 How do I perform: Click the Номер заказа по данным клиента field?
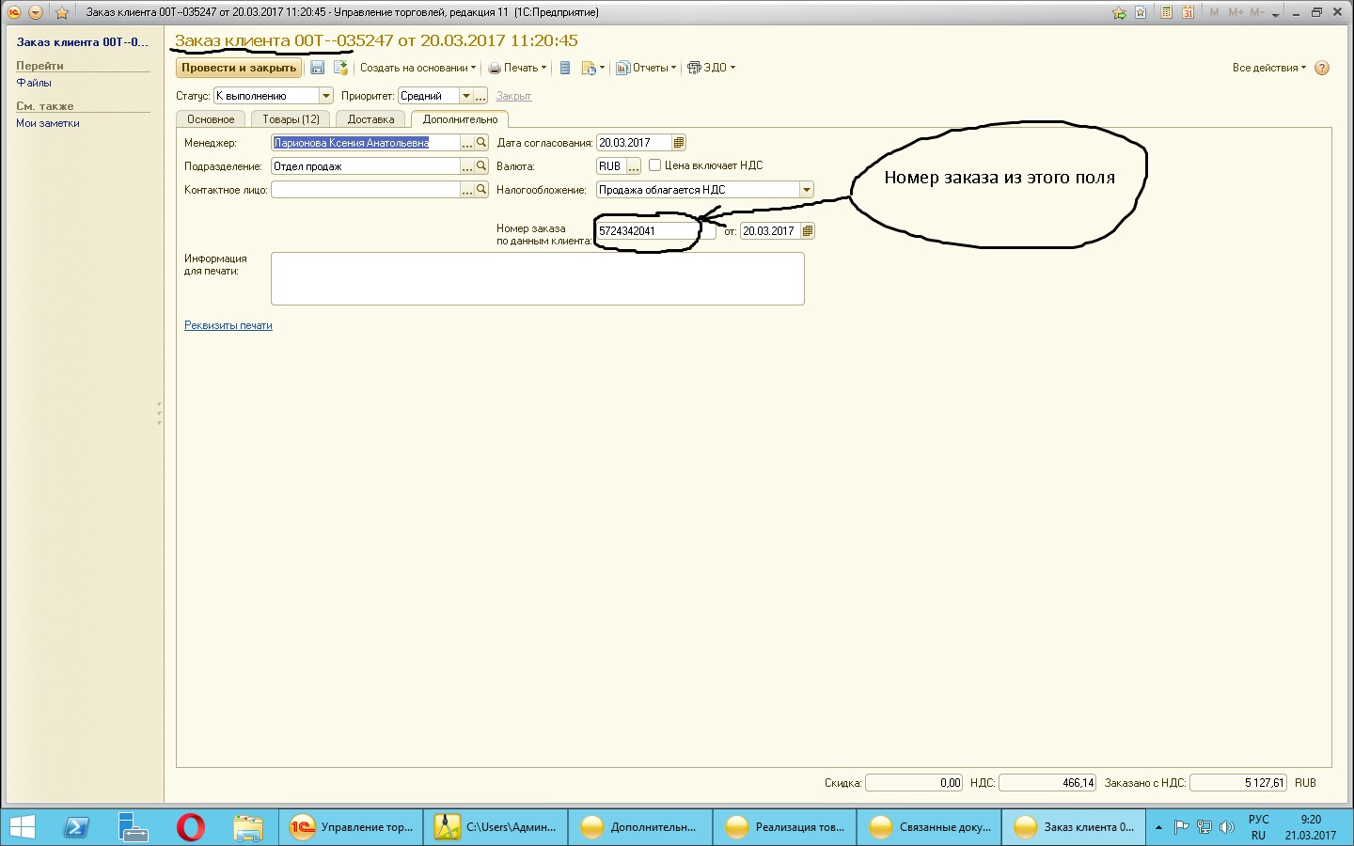[x=649, y=231]
